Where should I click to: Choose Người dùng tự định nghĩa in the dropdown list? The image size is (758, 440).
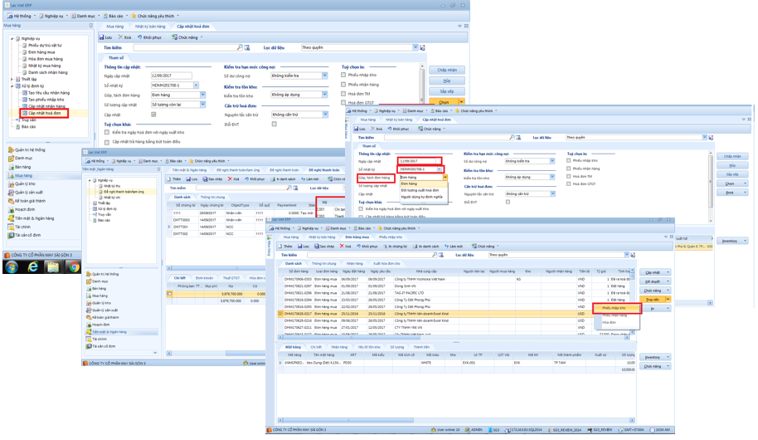(x=421, y=197)
